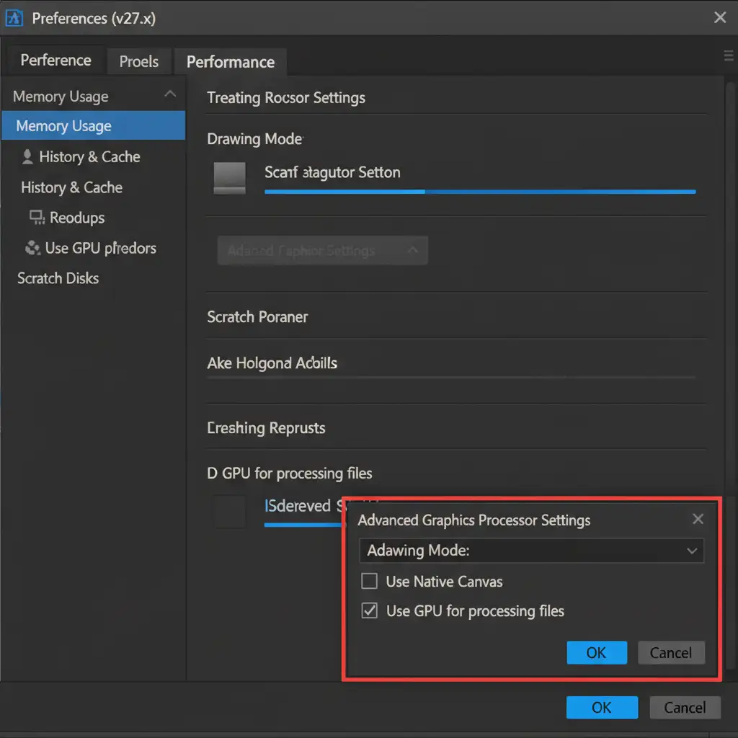
Task: Open the Proels tab
Action: click(138, 61)
